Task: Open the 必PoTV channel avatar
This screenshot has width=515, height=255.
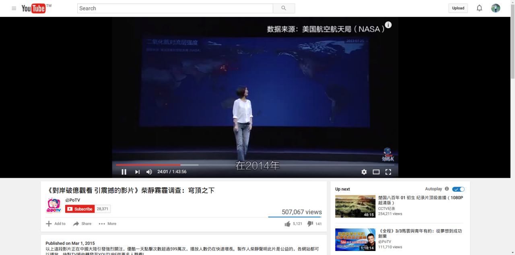Action: click(x=54, y=205)
